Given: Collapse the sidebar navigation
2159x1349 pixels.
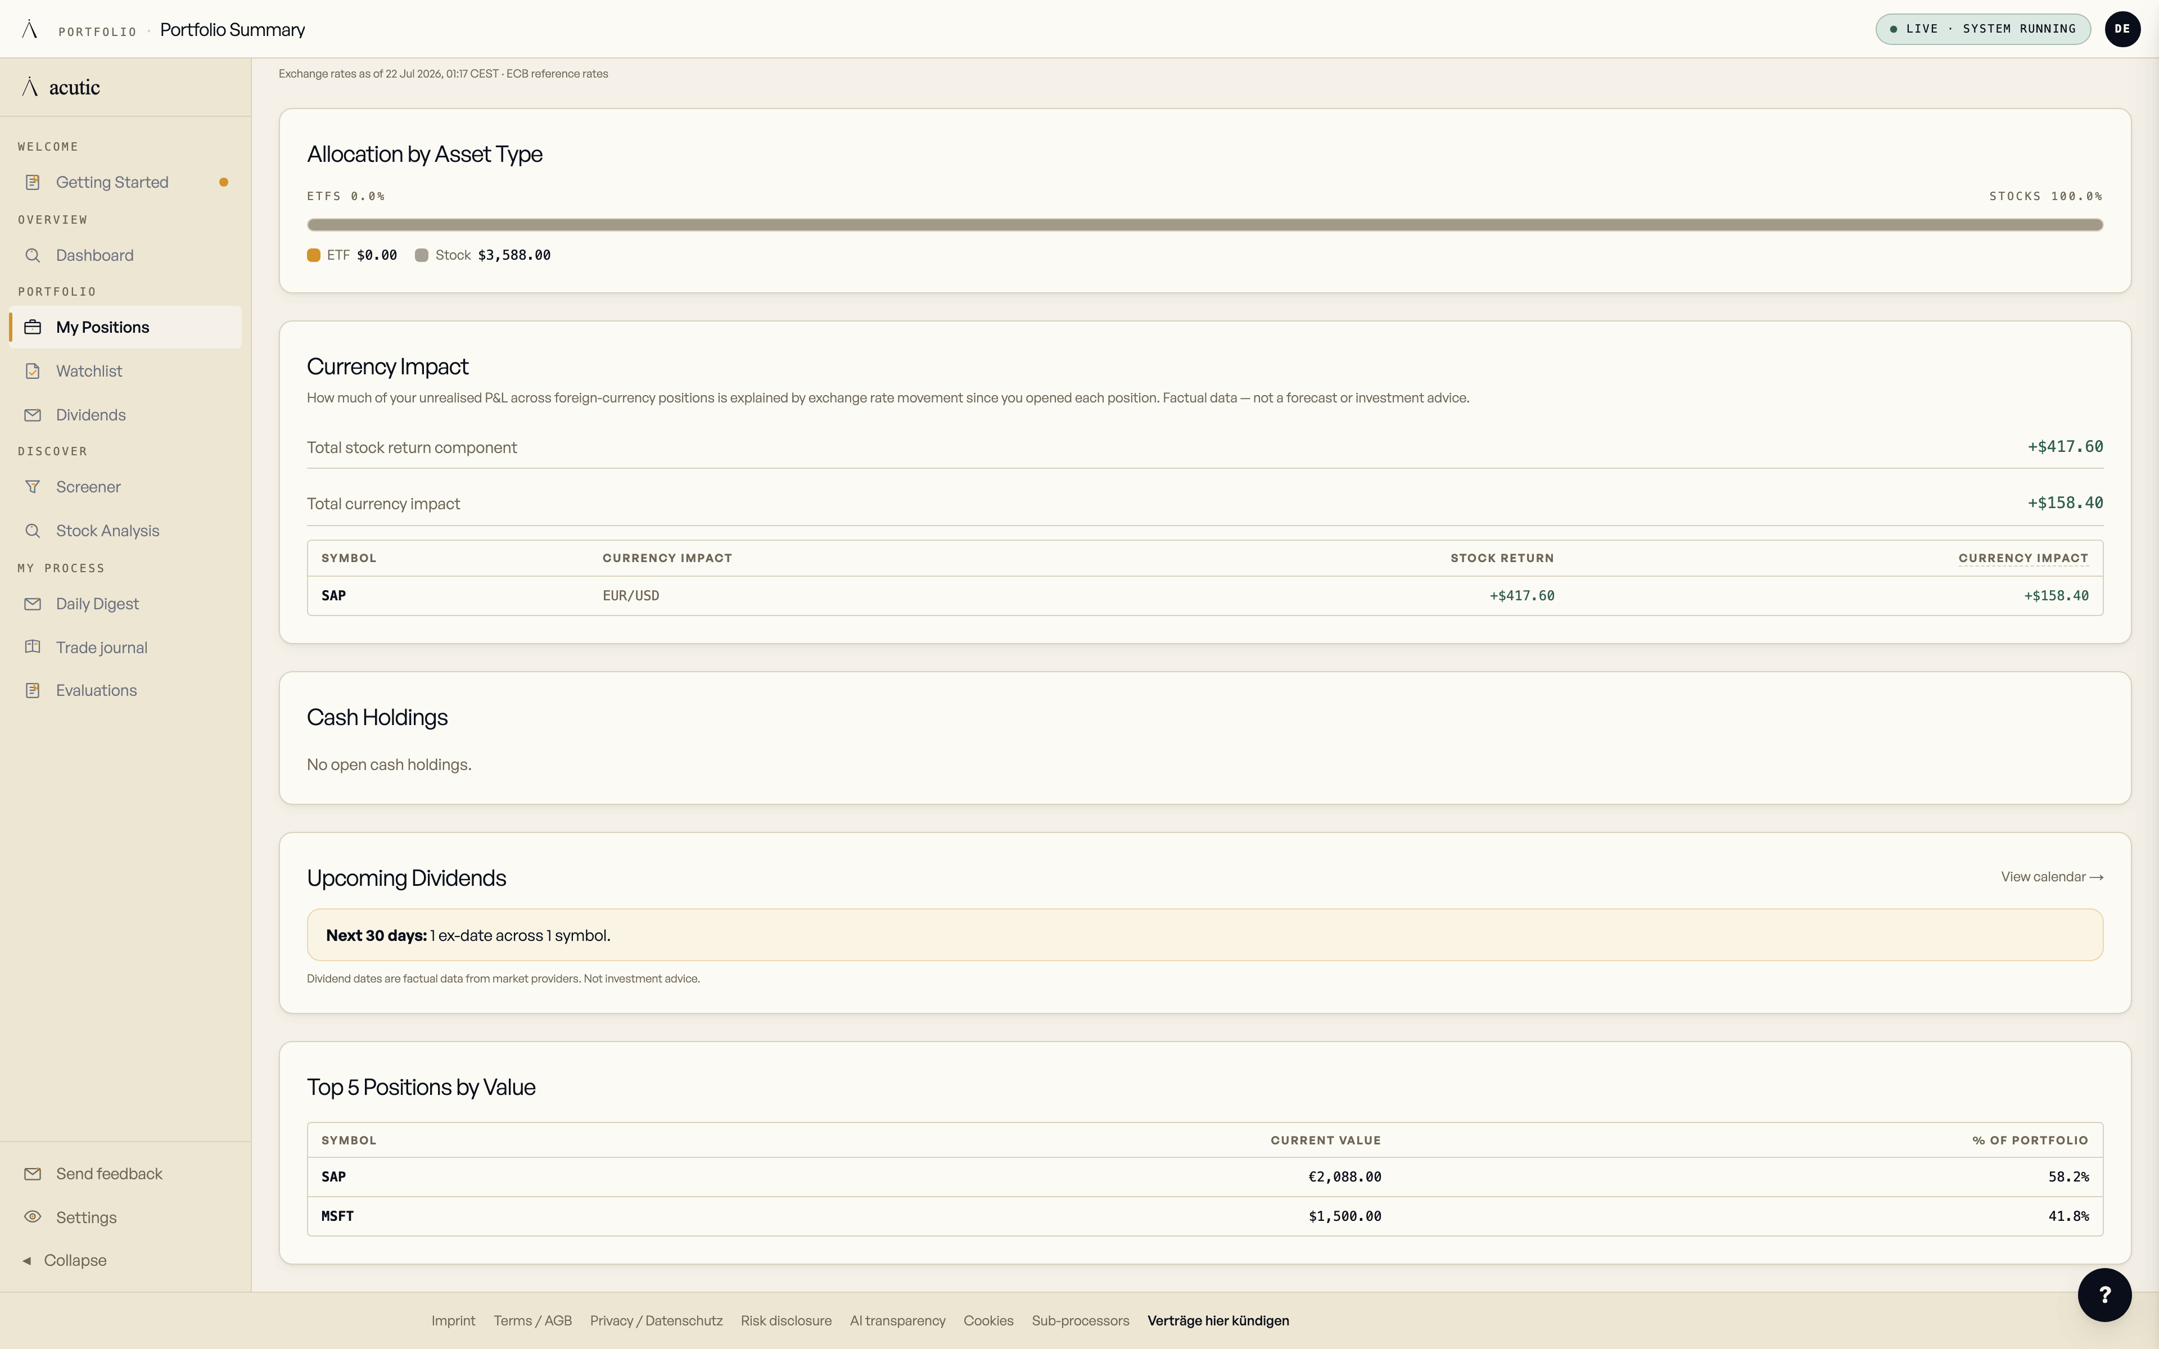Looking at the screenshot, I should point(64,1261).
